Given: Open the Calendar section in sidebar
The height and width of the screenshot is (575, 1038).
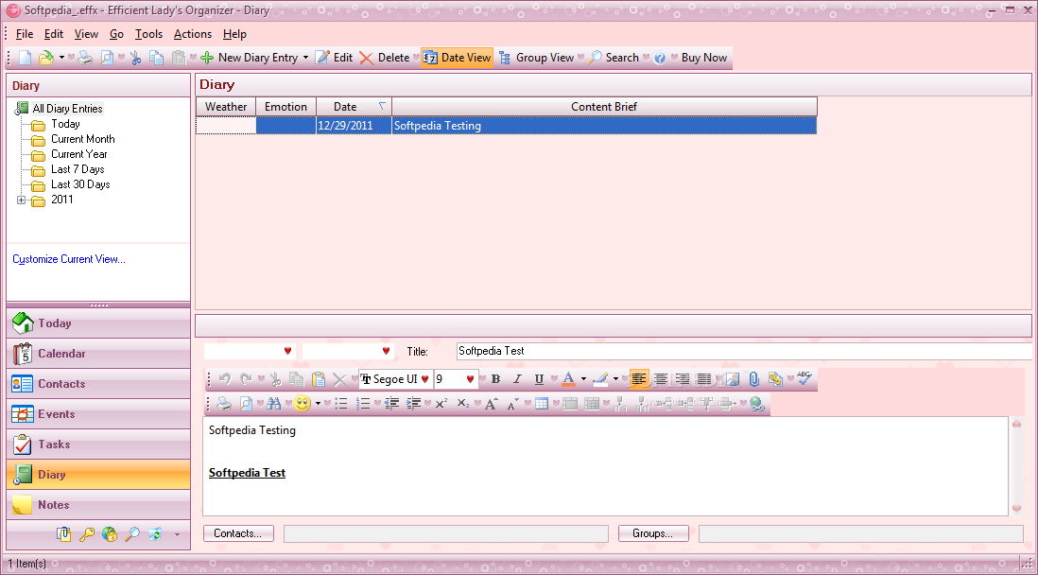Looking at the screenshot, I should pos(98,354).
